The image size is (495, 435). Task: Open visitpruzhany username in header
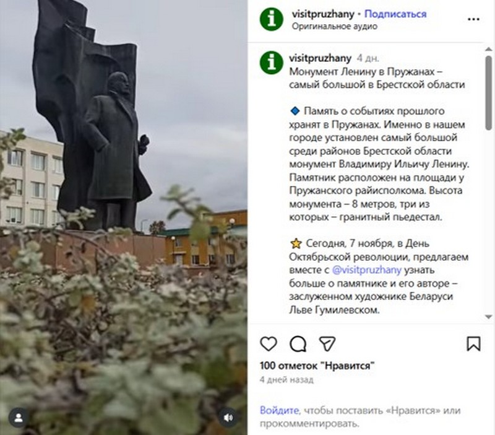(323, 14)
